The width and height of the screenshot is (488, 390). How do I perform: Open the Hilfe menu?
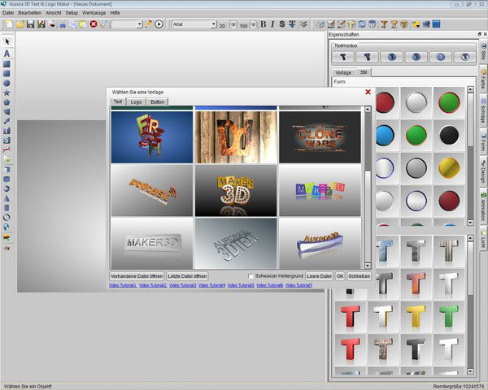click(115, 13)
